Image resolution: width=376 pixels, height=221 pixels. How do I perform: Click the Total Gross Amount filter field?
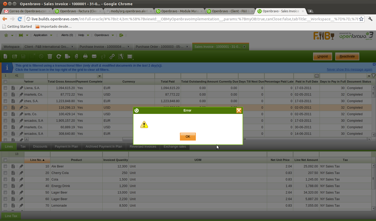62,76
